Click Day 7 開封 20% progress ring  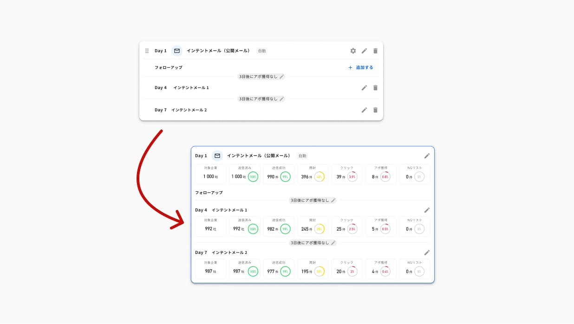coord(320,272)
